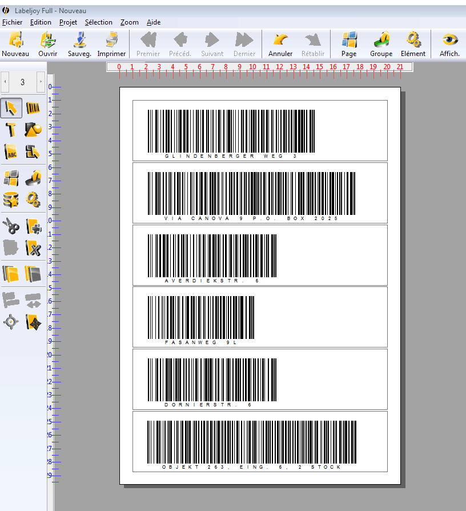Select the arrow pointer selection tool

[11, 108]
